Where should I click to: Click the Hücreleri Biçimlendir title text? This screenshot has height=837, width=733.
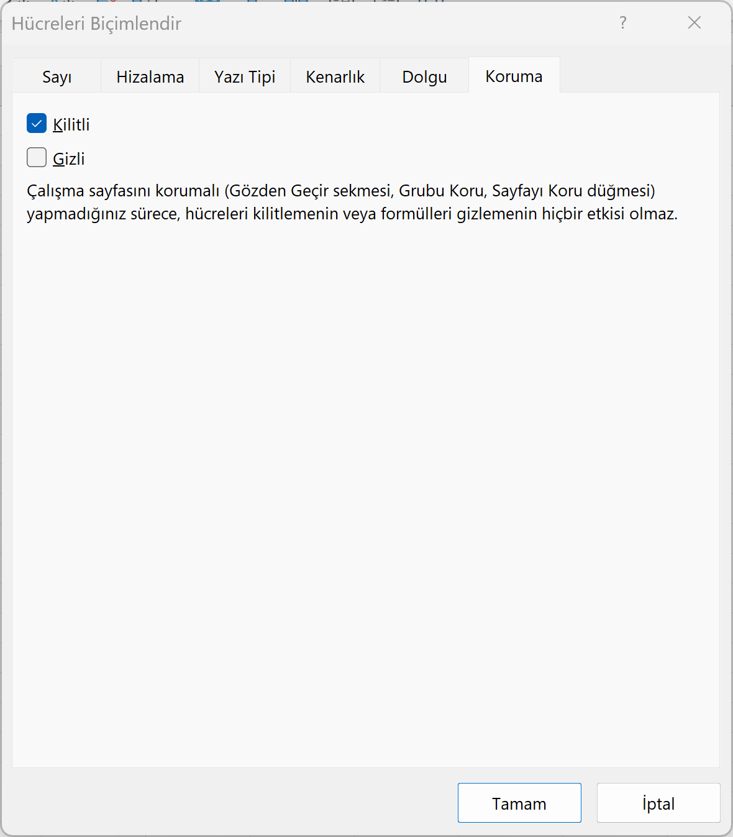[x=96, y=24]
